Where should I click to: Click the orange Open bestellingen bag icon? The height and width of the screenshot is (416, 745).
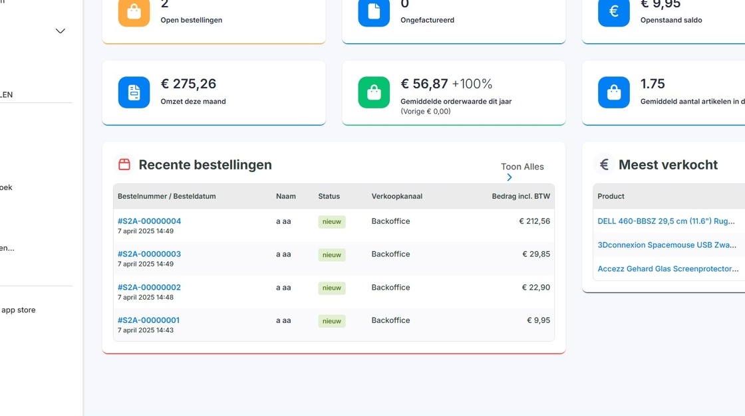click(134, 11)
